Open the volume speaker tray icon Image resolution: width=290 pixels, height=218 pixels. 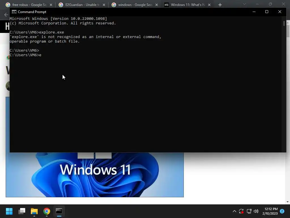tap(256, 211)
